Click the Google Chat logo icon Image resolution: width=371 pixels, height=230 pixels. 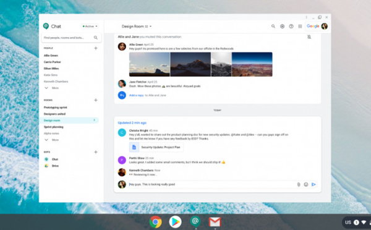coord(46,26)
